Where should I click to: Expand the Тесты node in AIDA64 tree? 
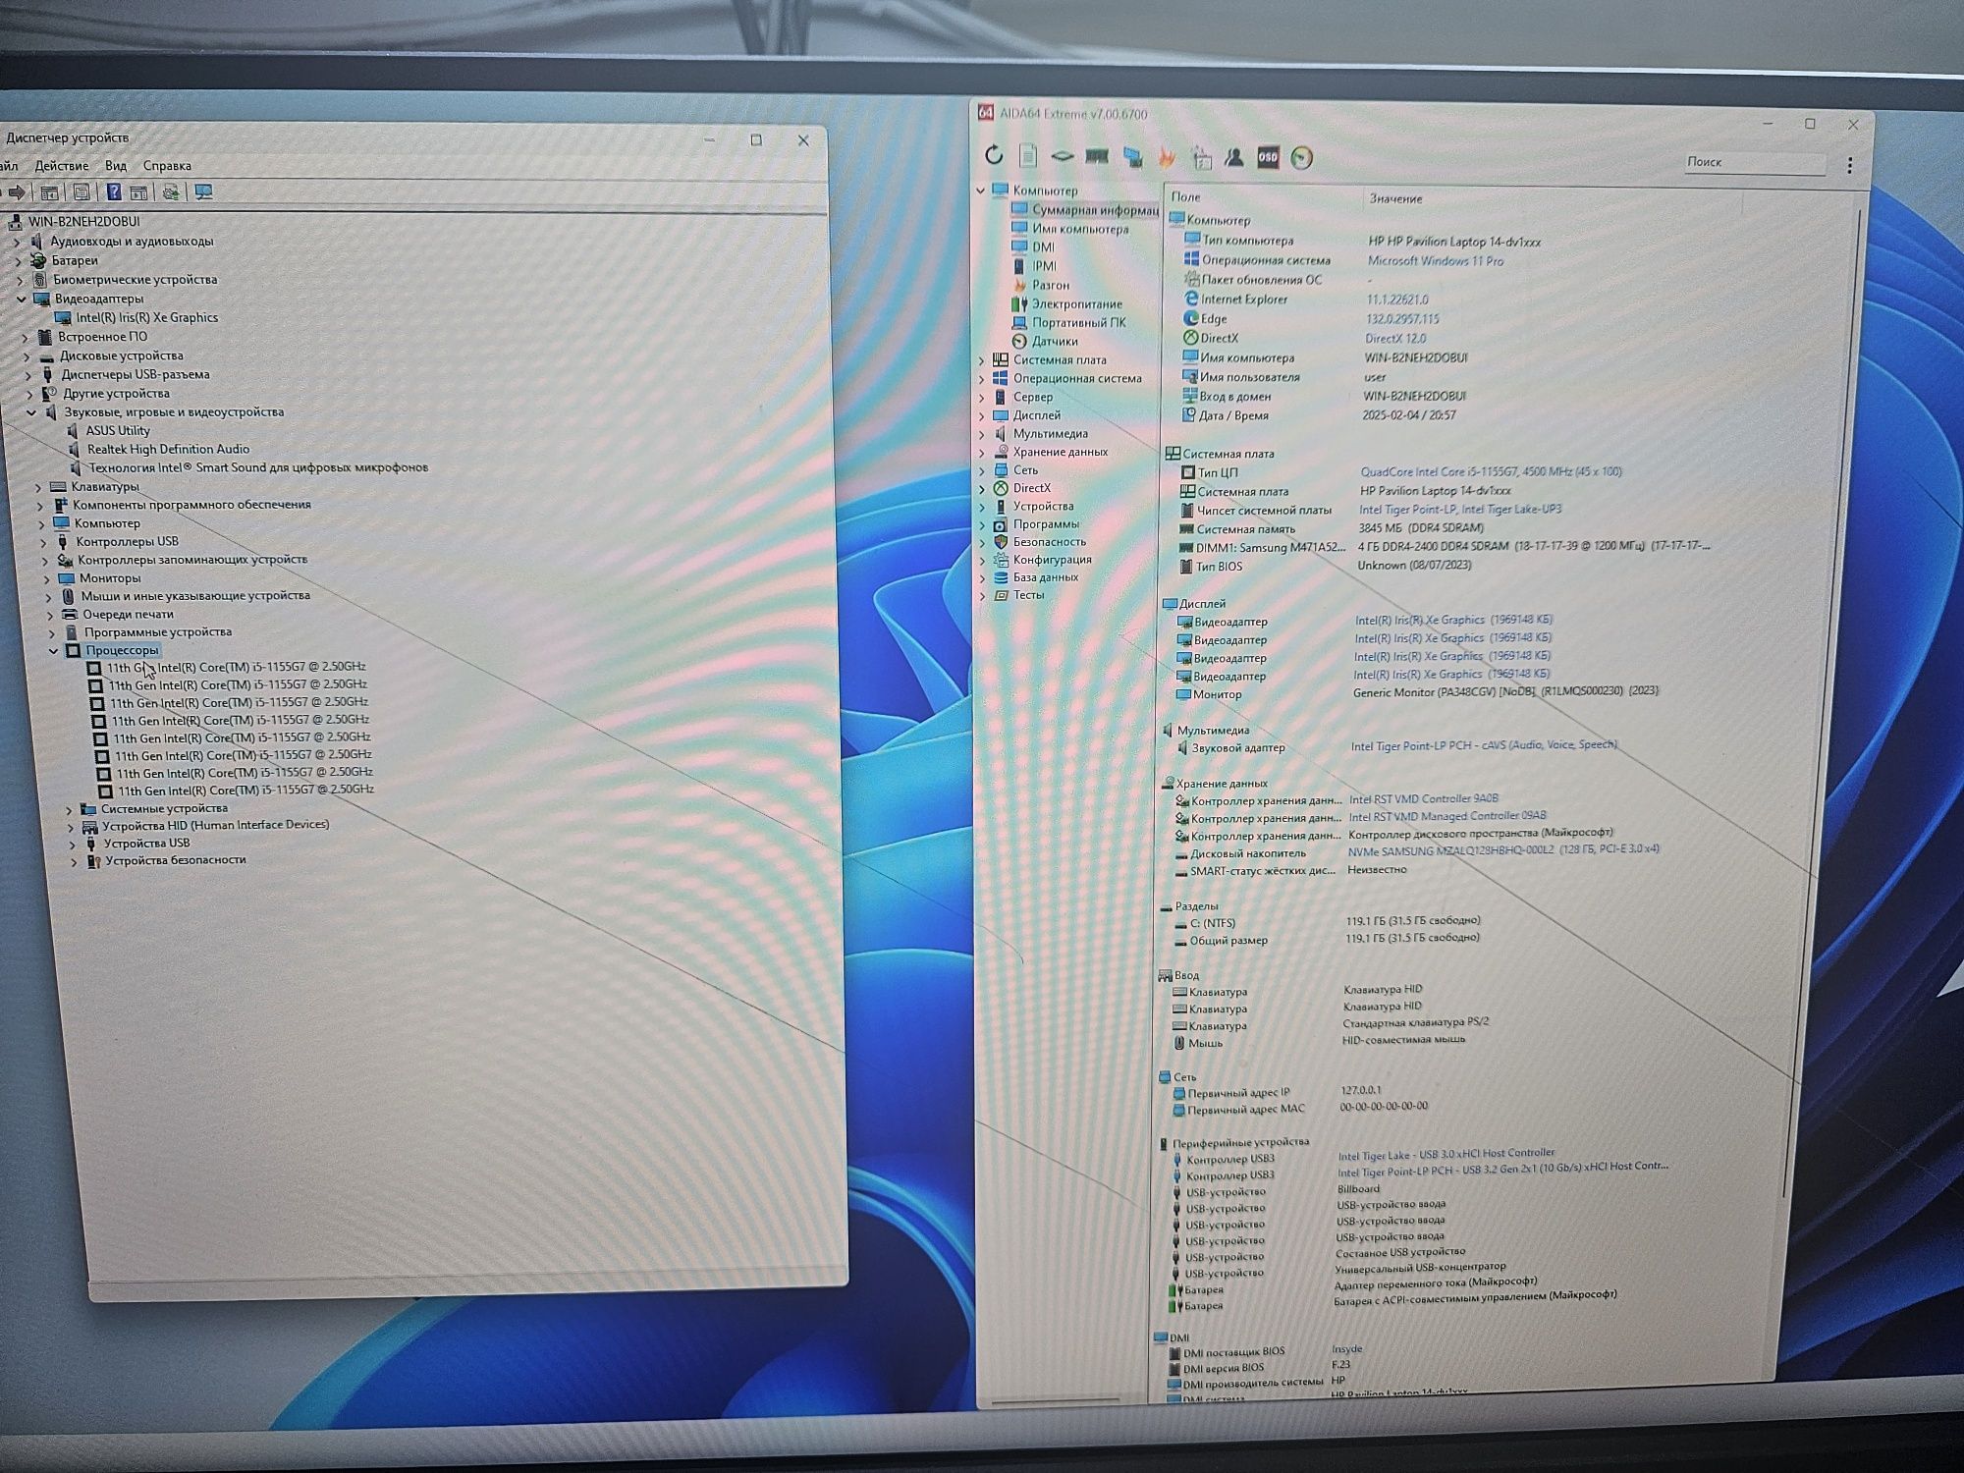coord(982,596)
